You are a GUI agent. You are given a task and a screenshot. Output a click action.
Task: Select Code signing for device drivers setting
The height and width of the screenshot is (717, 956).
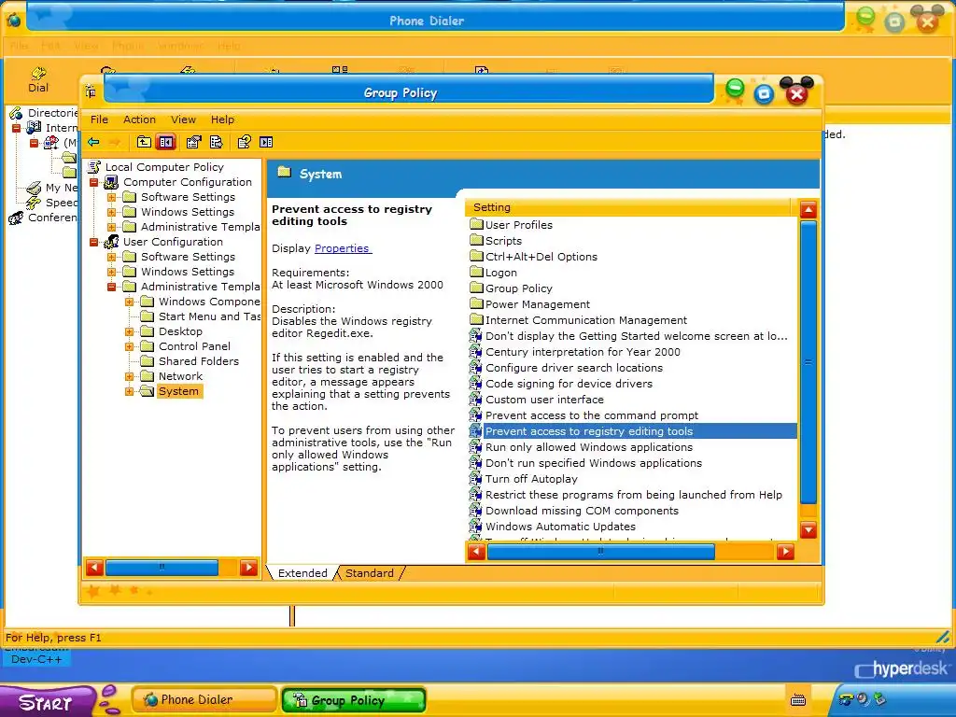click(x=569, y=384)
